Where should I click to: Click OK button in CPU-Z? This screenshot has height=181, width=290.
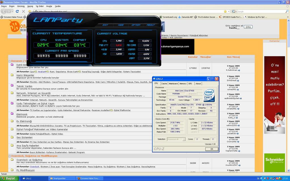point(212,149)
